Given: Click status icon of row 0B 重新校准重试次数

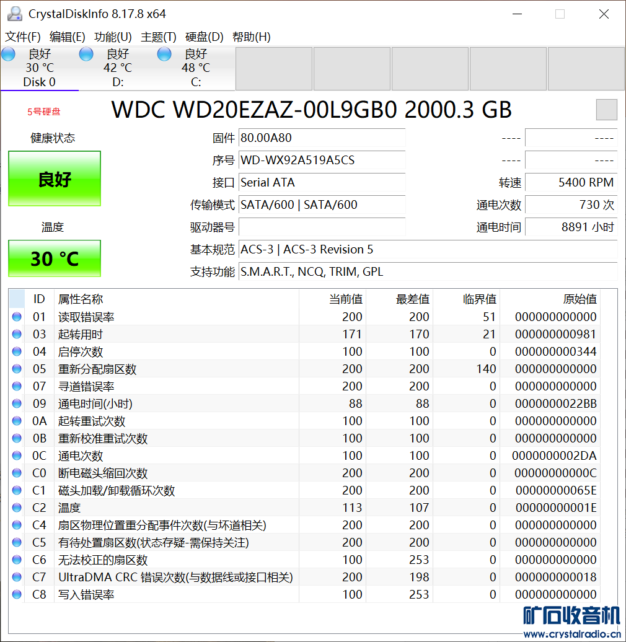Looking at the screenshot, I should tap(17, 438).
